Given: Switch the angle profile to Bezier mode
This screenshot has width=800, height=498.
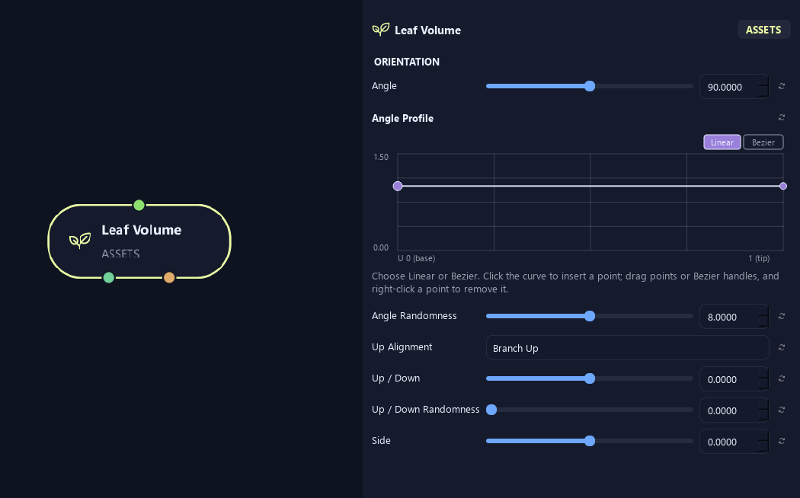Looking at the screenshot, I should click(763, 142).
